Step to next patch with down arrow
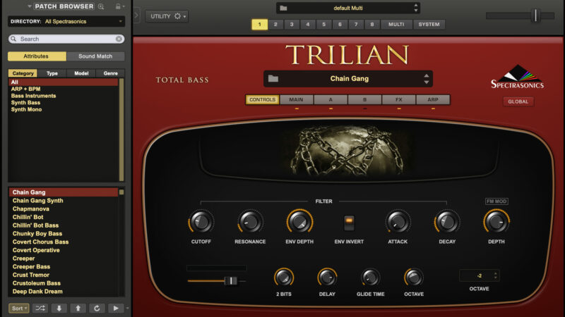Viewport: 565px width, 317px height. 59,308
